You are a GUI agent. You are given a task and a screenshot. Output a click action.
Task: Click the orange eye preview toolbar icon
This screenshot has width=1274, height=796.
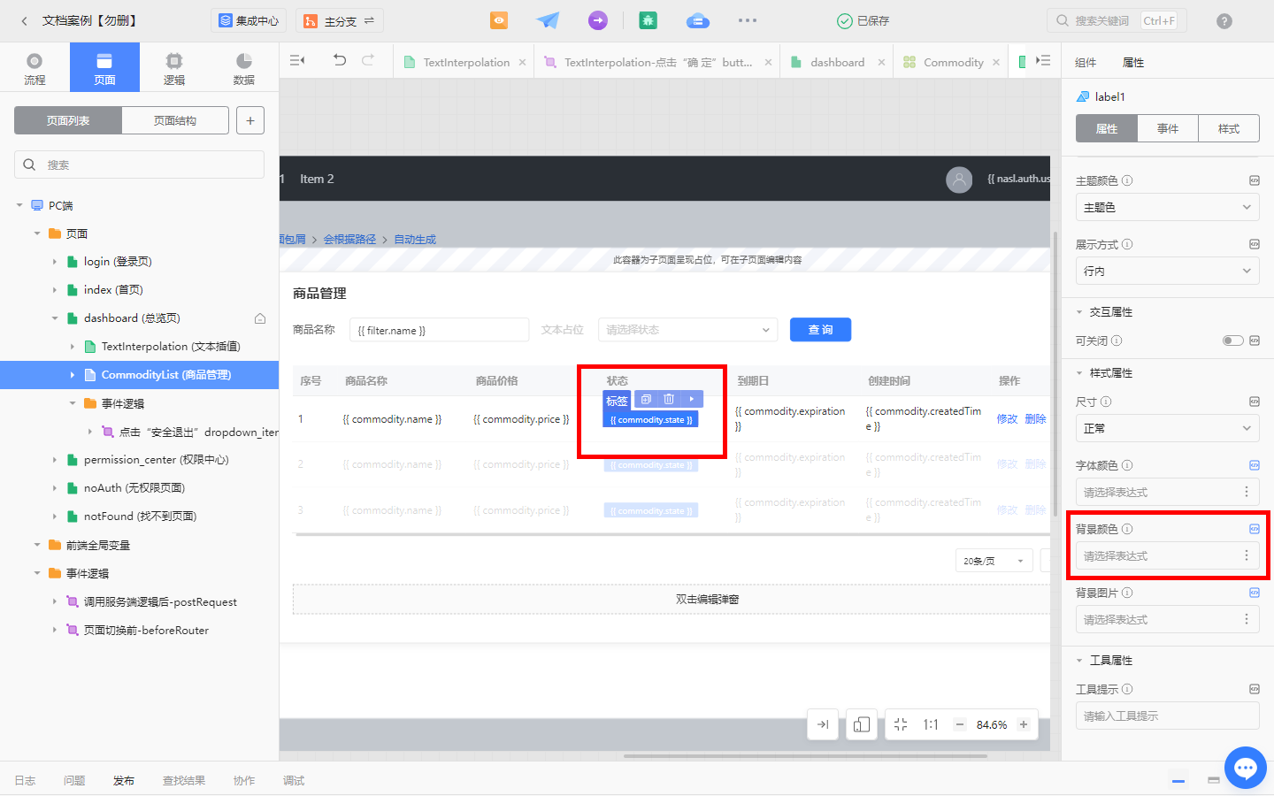498,19
